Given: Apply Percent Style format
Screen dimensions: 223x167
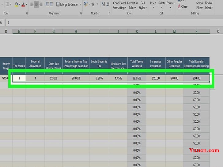Looking at the screenshot, I should pos(93,5).
